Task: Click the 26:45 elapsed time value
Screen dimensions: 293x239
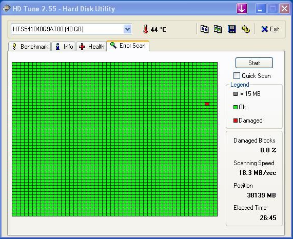Action: click(x=268, y=217)
